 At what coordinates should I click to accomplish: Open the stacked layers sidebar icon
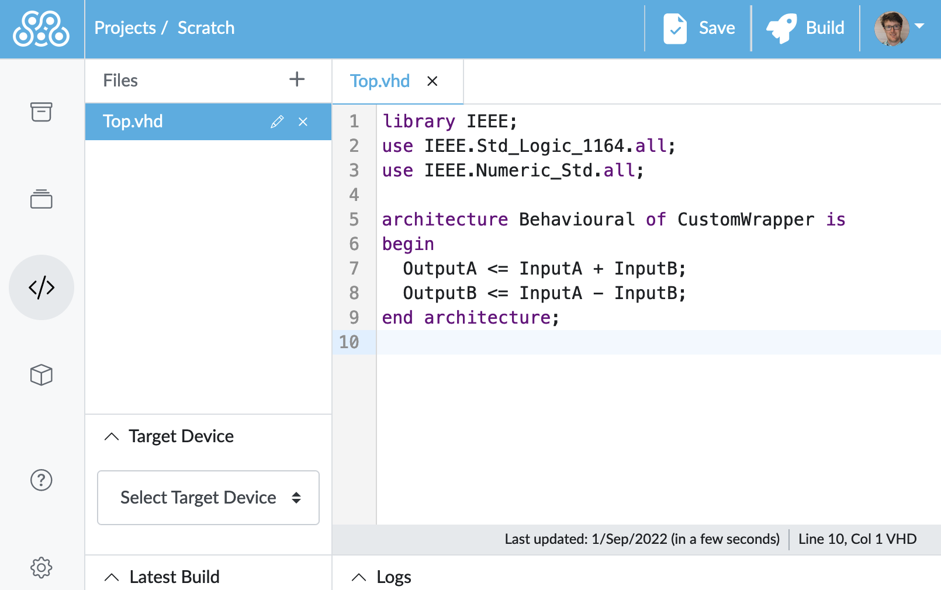pyautogui.click(x=41, y=199)
